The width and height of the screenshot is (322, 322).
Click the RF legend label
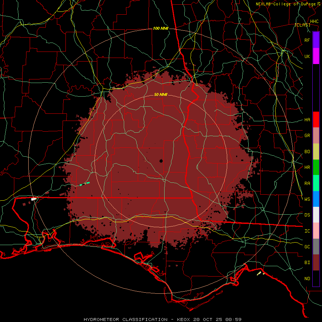[307, 40]
